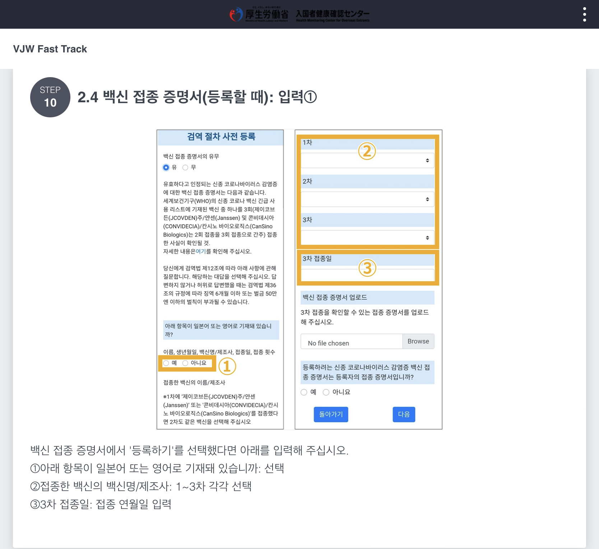Click the 3차 접종일 date input field
599x549 pixels.
(368, 275)
